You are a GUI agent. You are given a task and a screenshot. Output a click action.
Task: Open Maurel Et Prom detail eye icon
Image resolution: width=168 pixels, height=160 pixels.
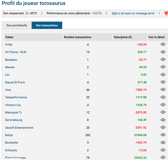pyautogui.click(x=163, y=82)
